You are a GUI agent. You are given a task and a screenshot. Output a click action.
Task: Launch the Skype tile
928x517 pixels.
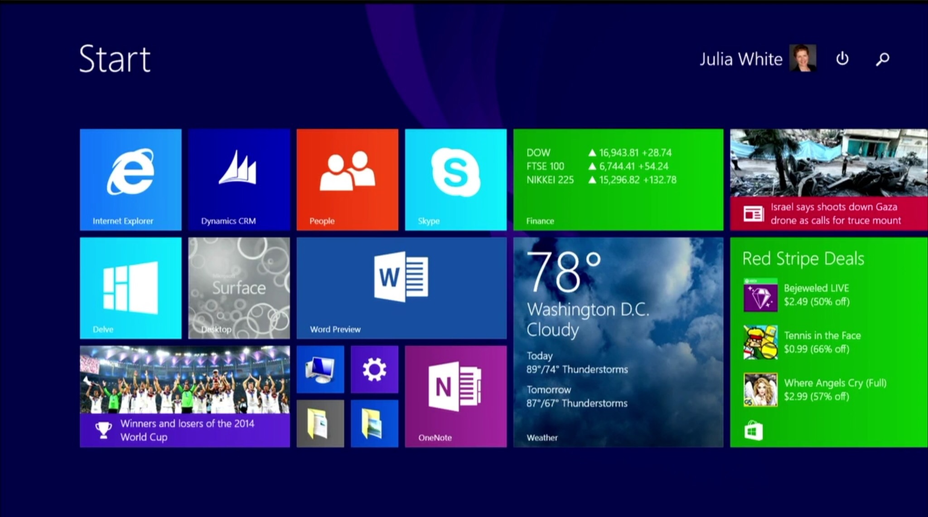point(456,179)
